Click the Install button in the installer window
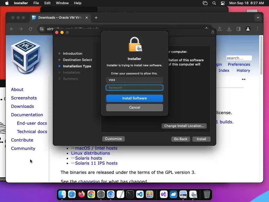The image size is (269, 202). pyautogui.click(x=201, y=139)
